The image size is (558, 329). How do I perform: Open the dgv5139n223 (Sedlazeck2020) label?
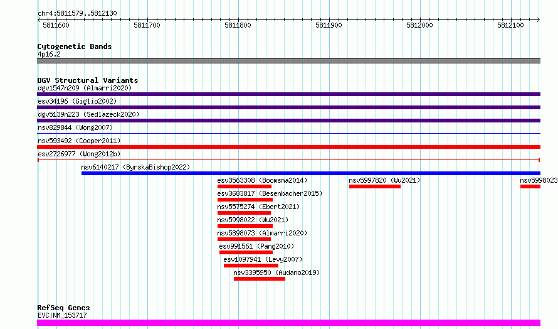(88, 114)
